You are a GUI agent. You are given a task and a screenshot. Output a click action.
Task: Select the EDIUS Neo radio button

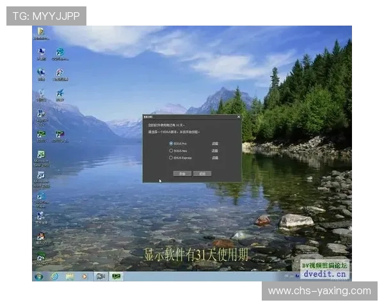[171, 150]
